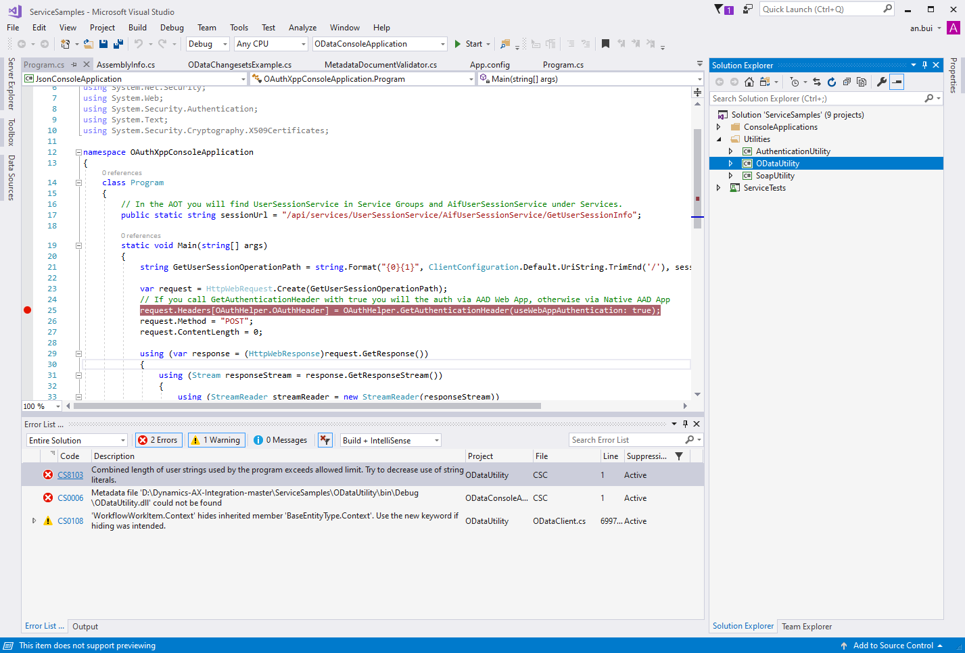Click the New Project toolbar icon
Screen dimensions: 965x653
pos(66,44)
